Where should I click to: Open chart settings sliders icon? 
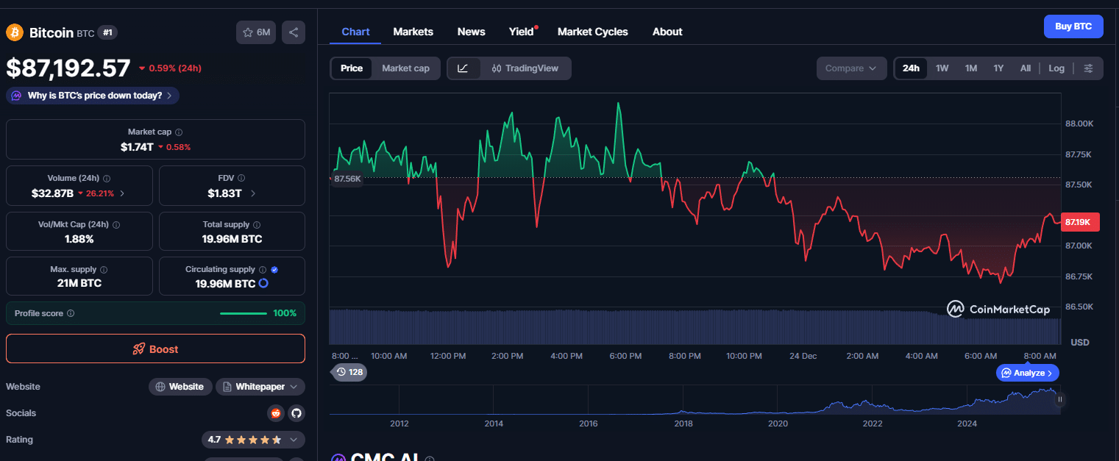point(1089,68)
